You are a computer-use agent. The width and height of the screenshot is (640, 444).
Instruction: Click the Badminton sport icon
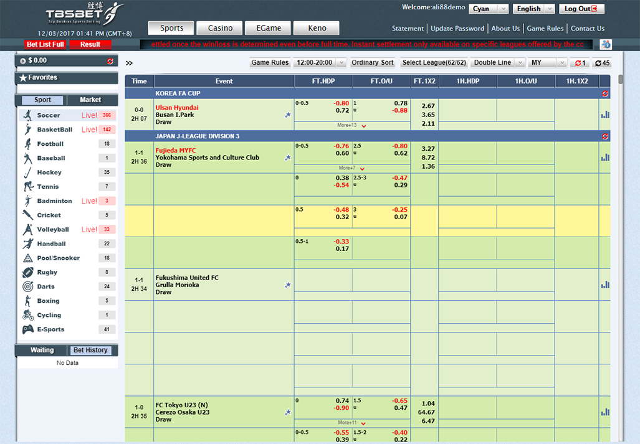click(27, 201)
